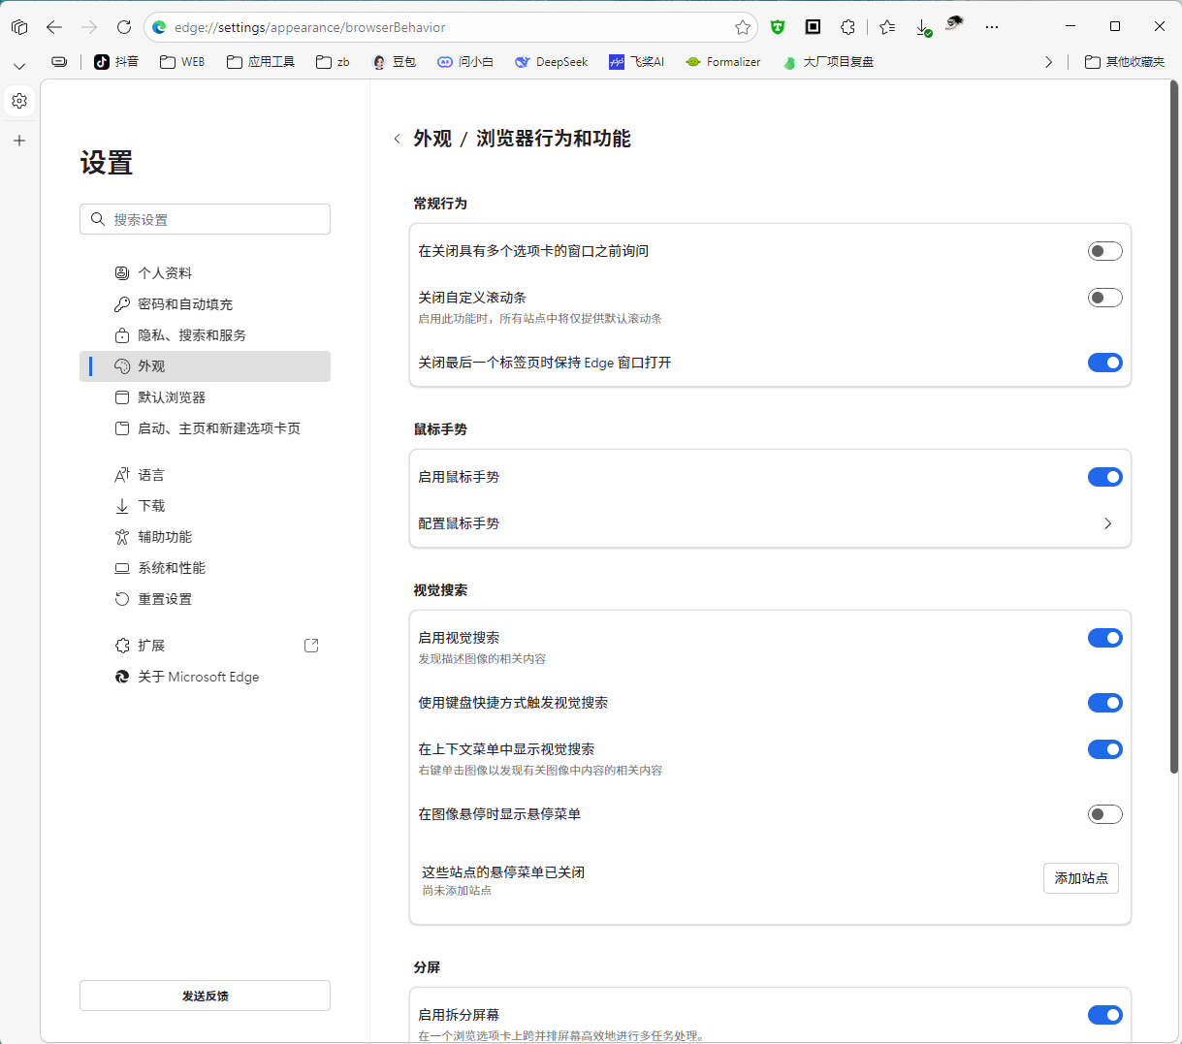Open the Settings and more ellipsis menu
The height and width of the screenshot is (1044, 1182).
[x=991, y=27]
